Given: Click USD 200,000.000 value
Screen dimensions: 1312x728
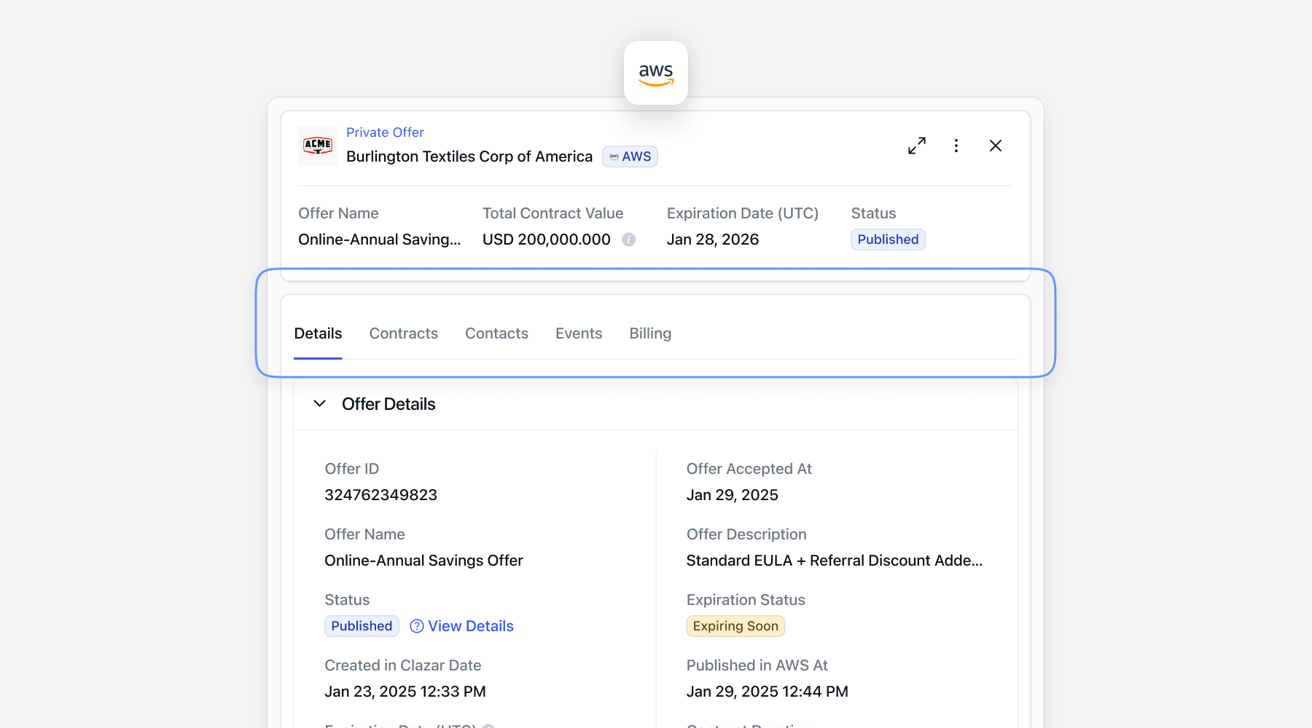Looking at the screenshot, I should (x=547, y=240).
